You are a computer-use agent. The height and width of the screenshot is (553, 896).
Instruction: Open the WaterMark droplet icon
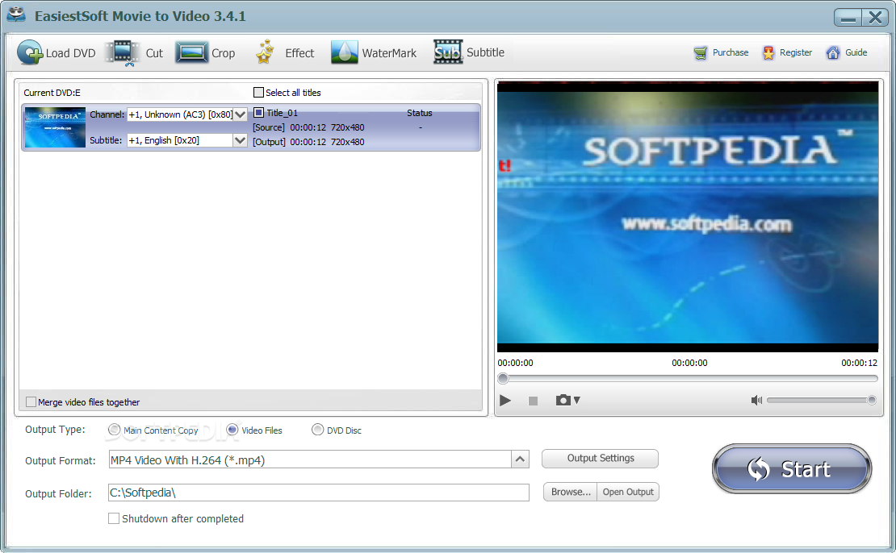tap(345, 52)
